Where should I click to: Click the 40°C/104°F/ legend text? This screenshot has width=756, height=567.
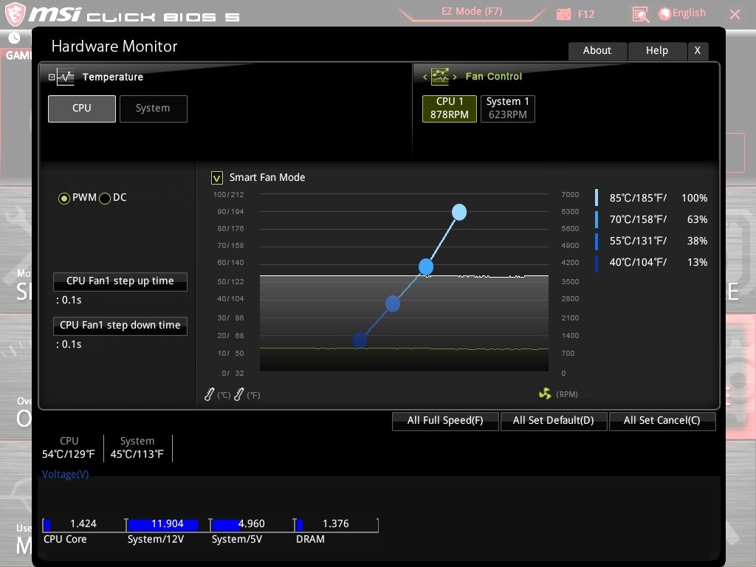pyautogui.click(x=638, y=263)
